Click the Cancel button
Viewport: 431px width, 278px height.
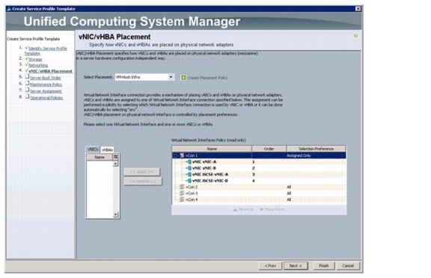[348, 265]
